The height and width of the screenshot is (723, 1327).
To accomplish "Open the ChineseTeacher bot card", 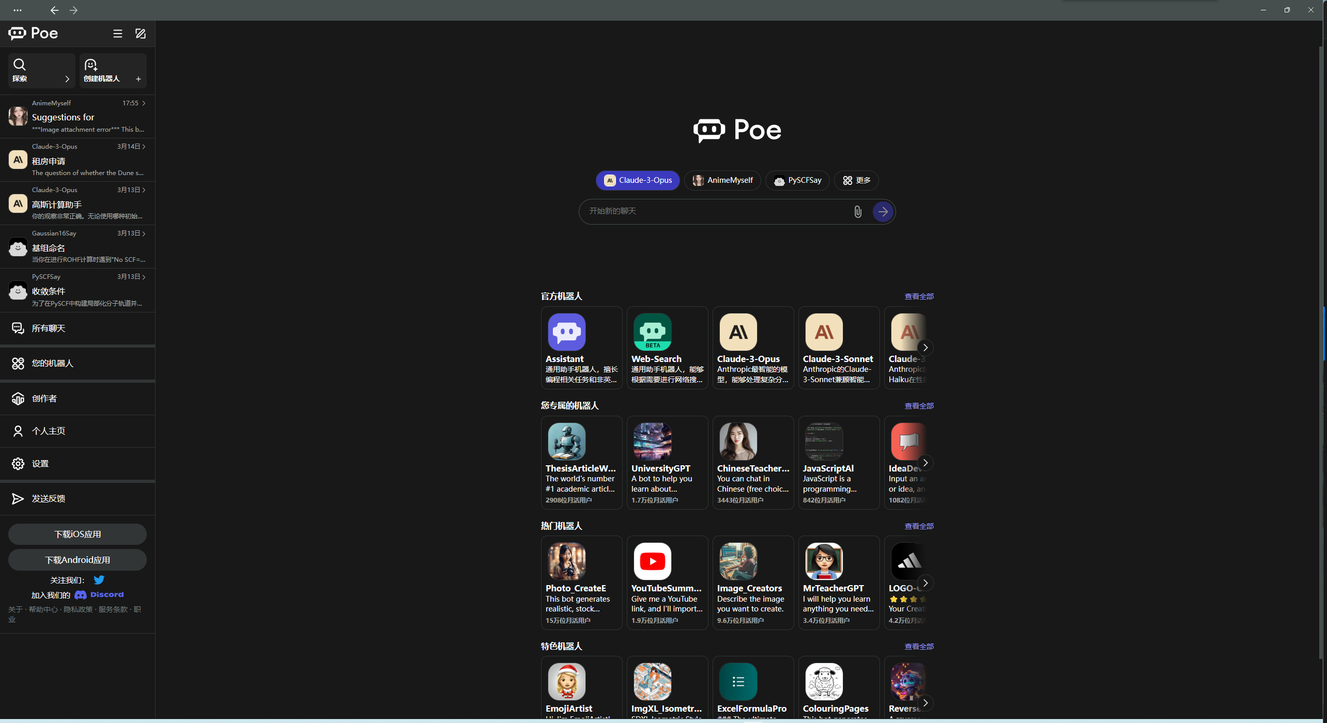I will 753,463.
